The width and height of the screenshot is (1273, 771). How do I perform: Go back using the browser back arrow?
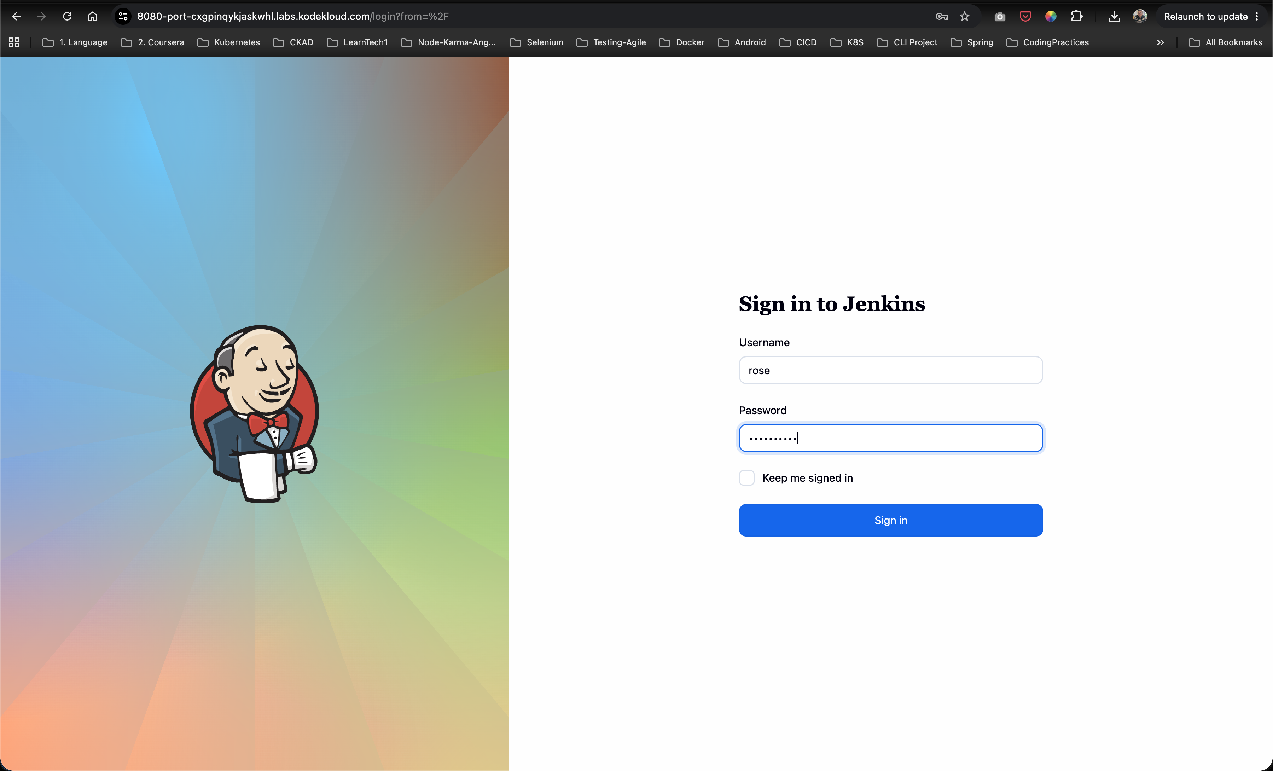pyautogui.click(x=16, y=17)
